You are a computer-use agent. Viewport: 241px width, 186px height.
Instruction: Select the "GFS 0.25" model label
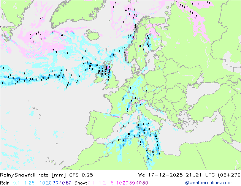pyautogui.click(x=81, y=175)
